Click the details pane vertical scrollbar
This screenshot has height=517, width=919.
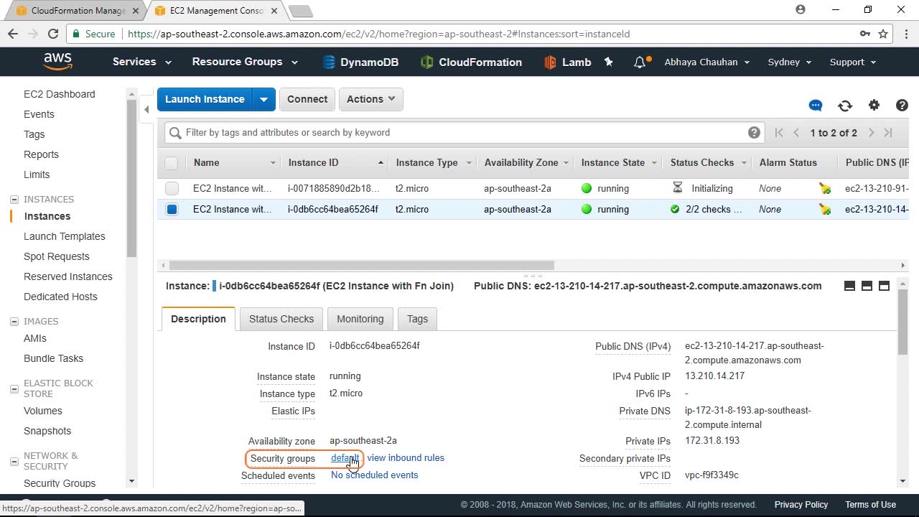[x=903, y=322]
